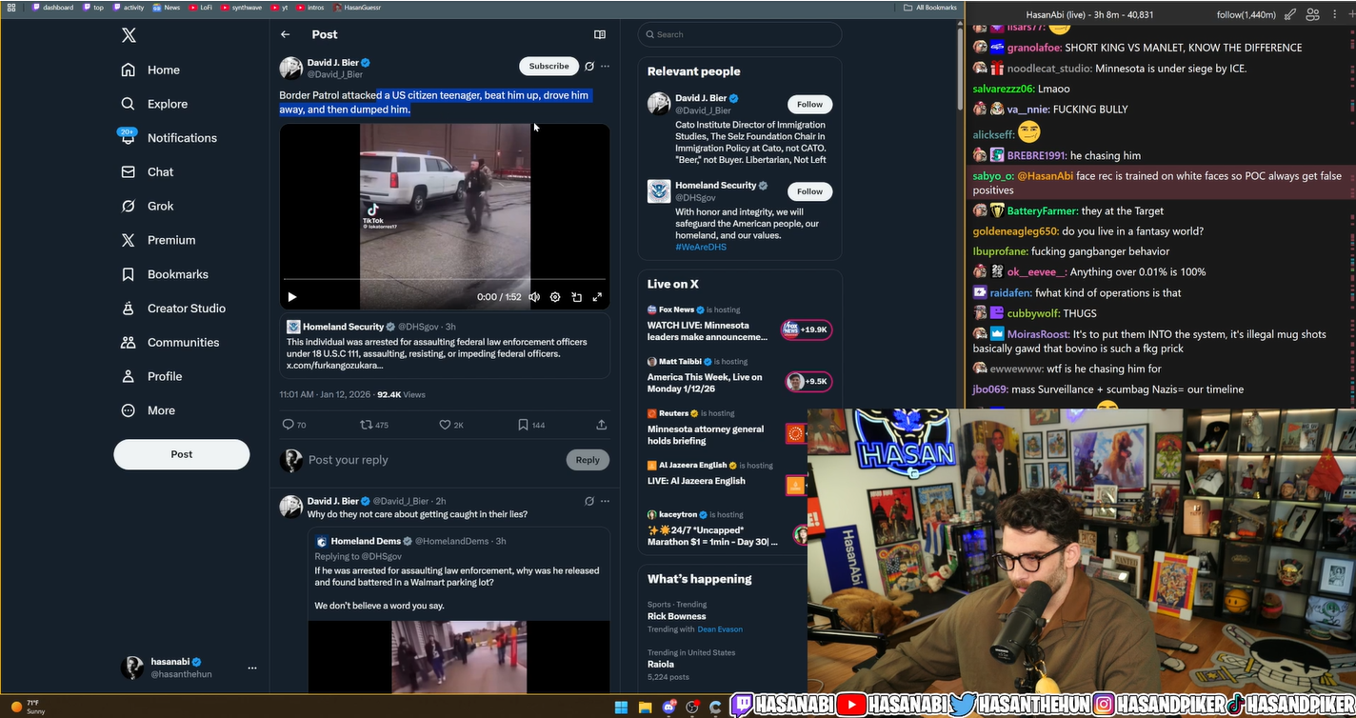Click the X logo in the sidebar
The image size is (1356, 718).
129,35
